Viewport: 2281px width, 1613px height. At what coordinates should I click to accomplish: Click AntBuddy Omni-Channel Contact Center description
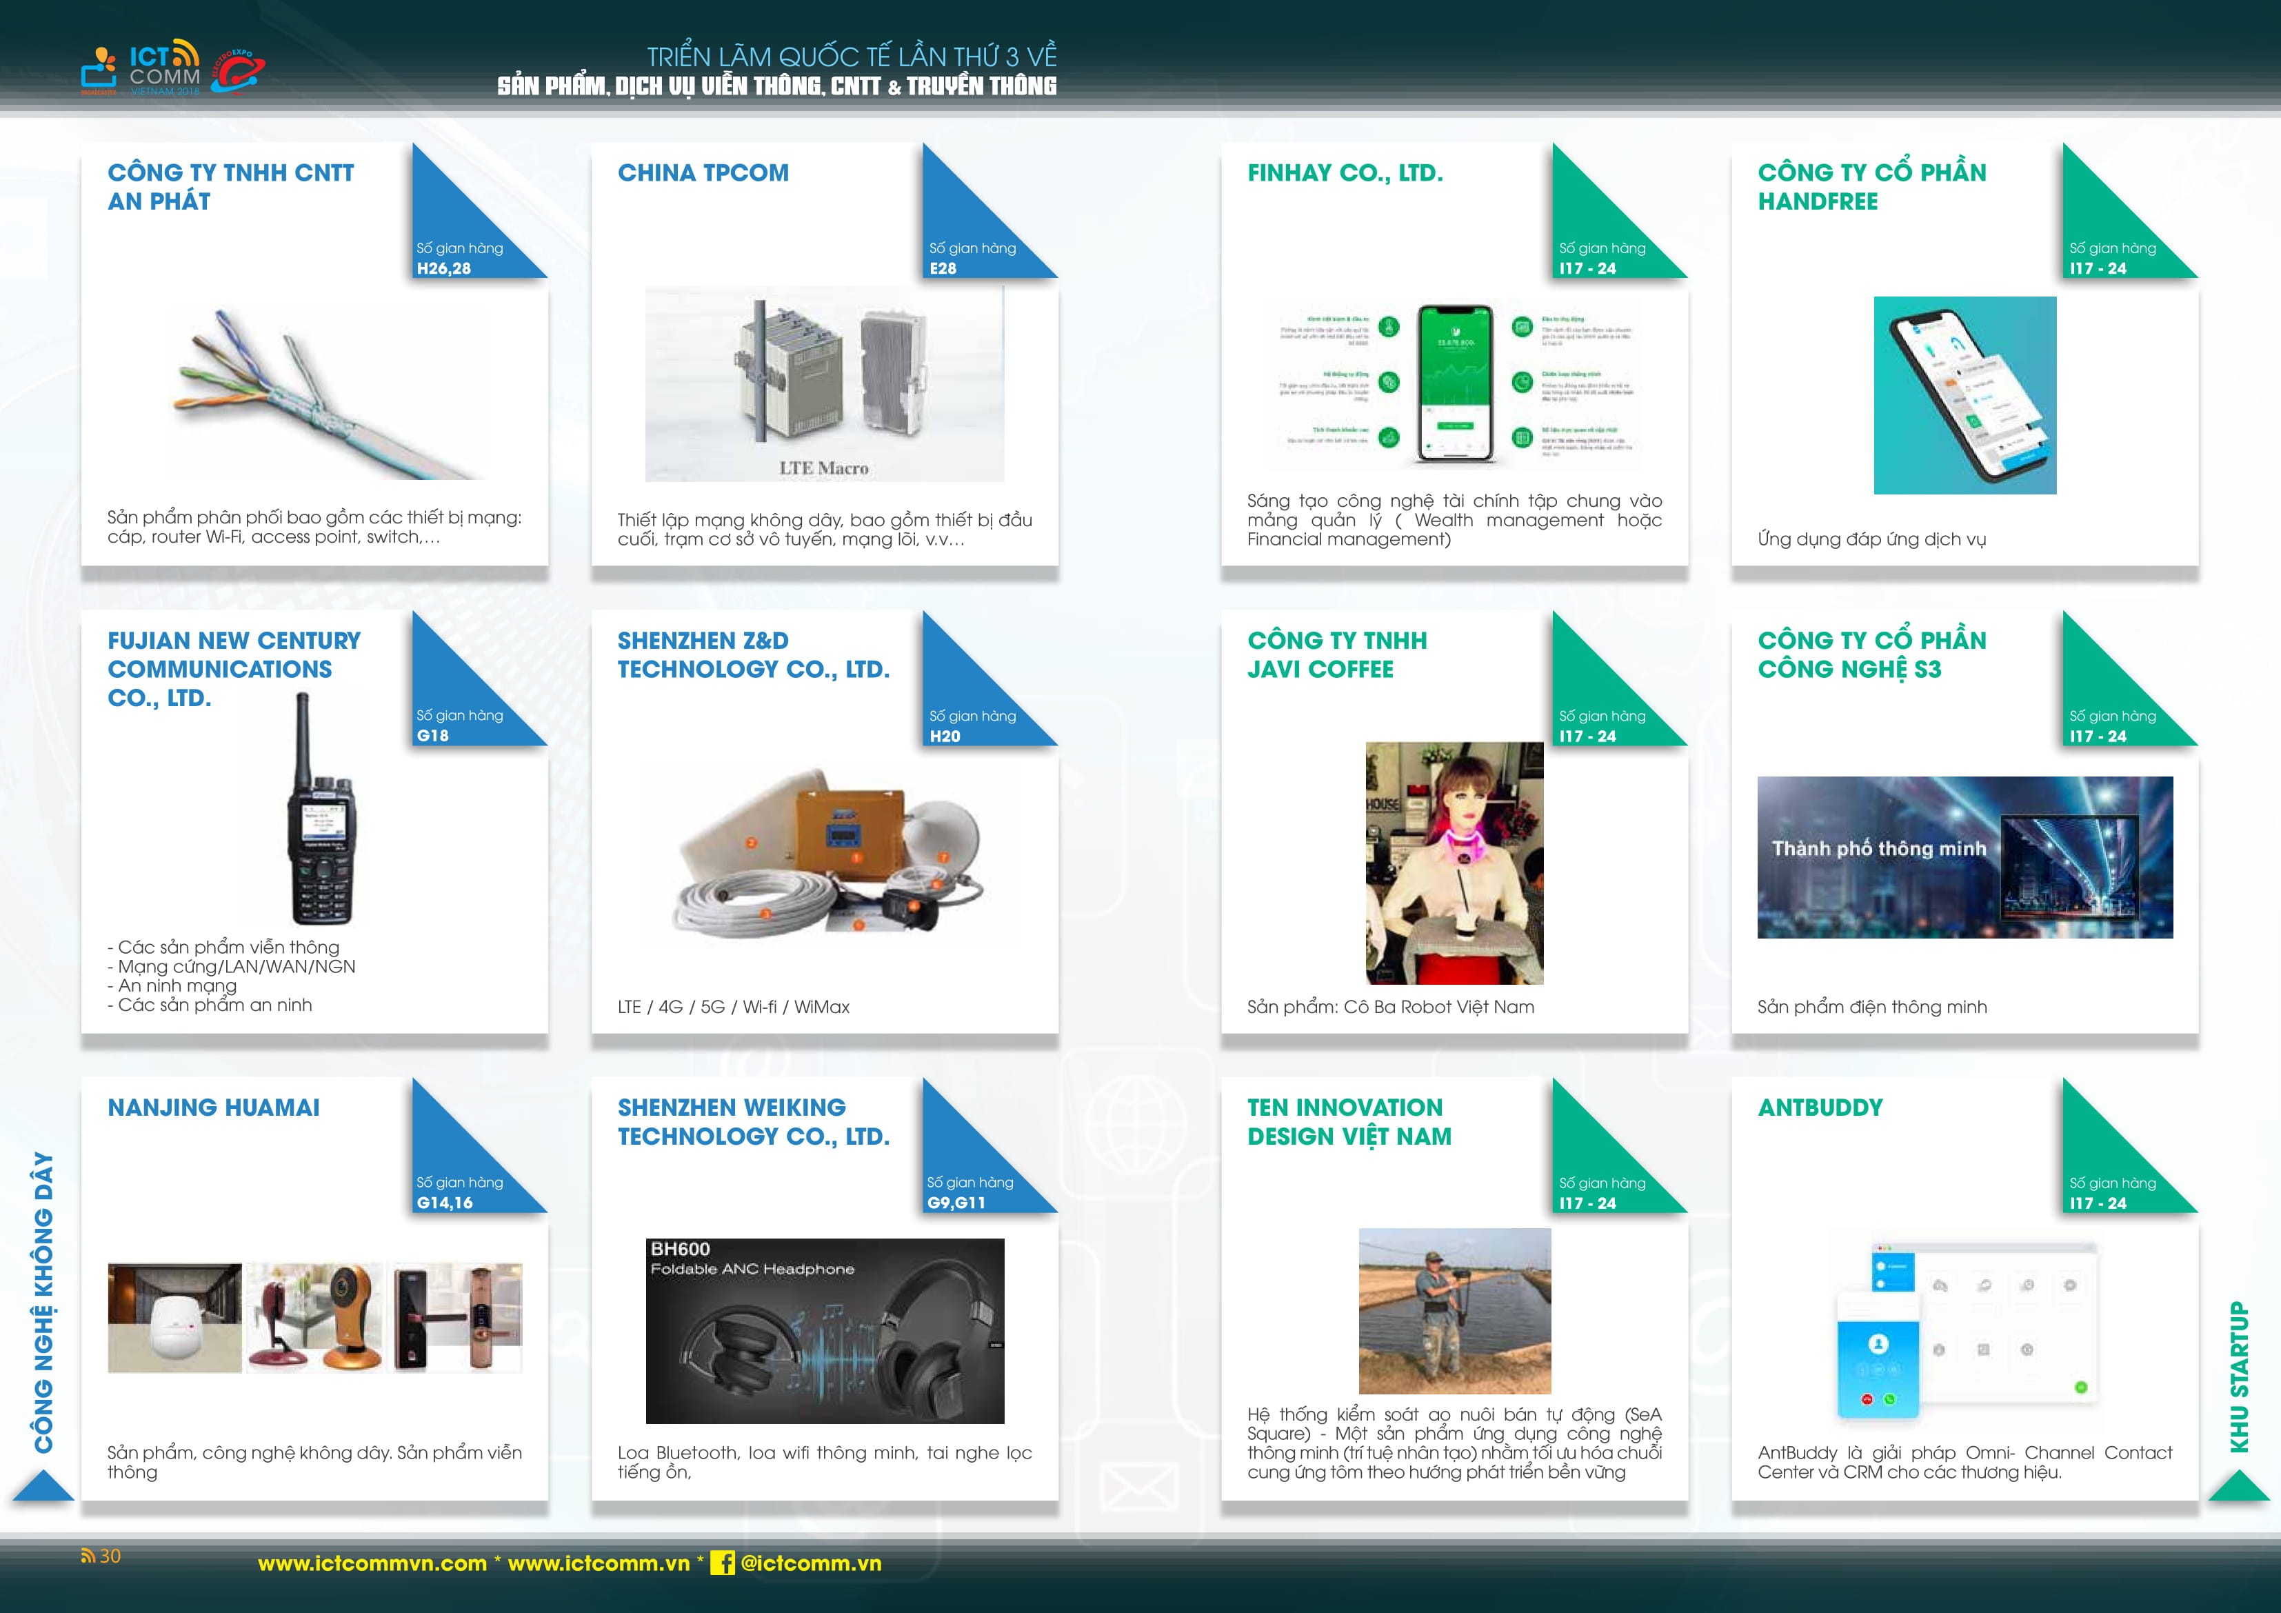[1964, 1462]
